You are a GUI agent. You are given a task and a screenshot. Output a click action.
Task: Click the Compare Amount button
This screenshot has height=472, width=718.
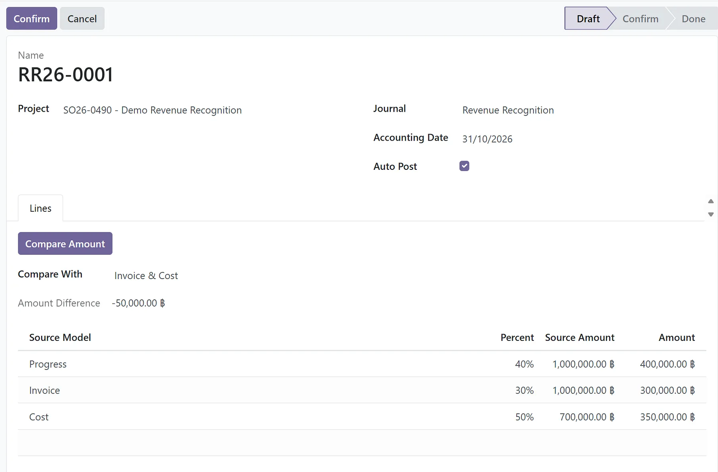click(x=65, y=244)
